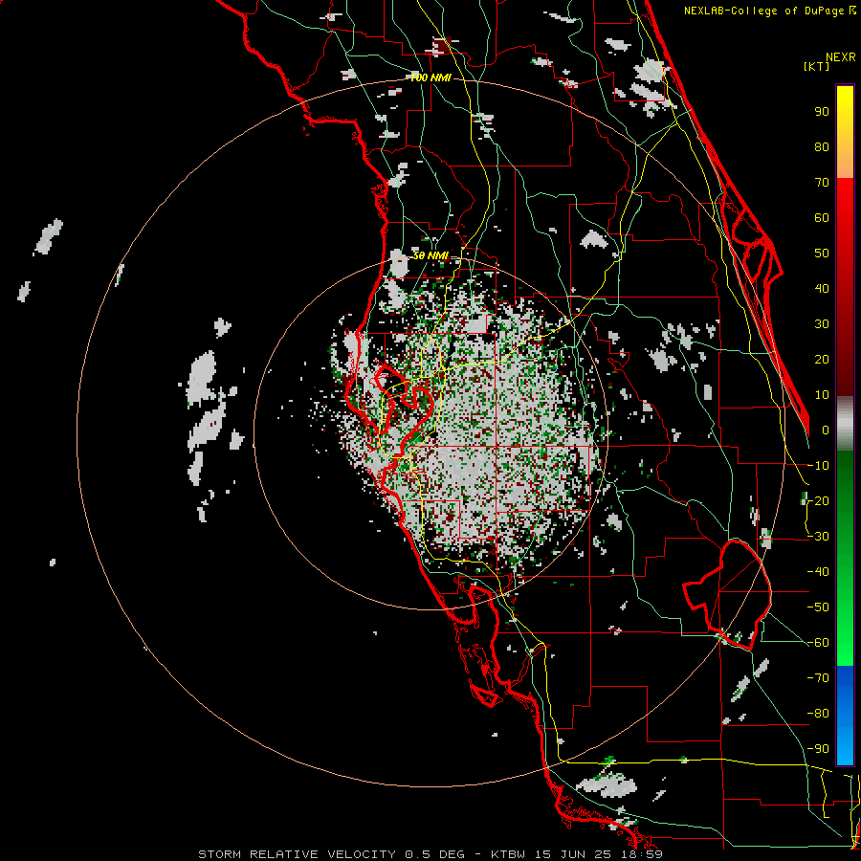Click the "18:59" time stamp in the footer
Screen dimensions: 861x861
[x=641, y=854]
